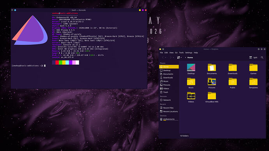
Task: Open the Public folder icon
Action: tap(233, 82)
